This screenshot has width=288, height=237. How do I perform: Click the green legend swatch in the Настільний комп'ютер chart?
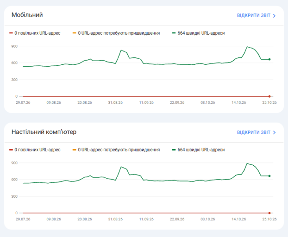174,150
